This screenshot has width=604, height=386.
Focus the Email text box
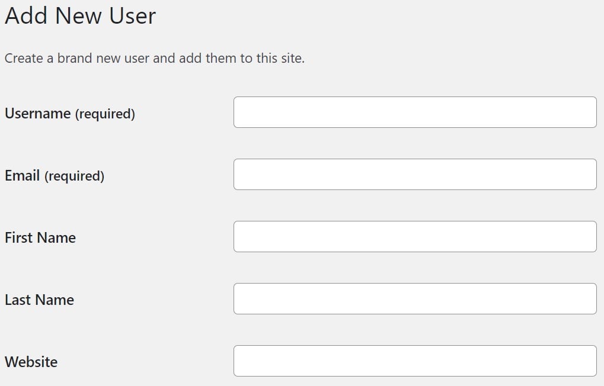click(415, 175)
